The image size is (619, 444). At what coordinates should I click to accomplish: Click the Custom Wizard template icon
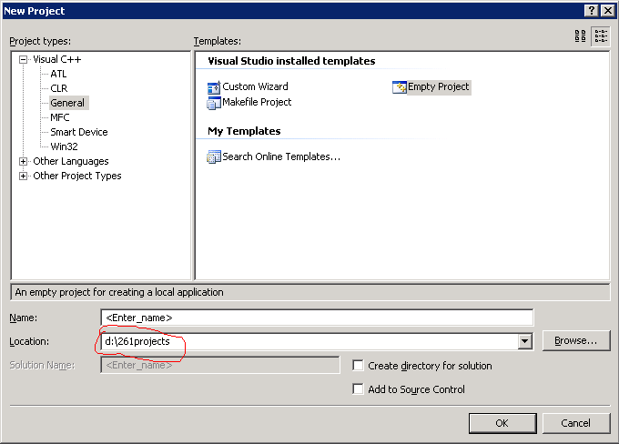point(214,86)
